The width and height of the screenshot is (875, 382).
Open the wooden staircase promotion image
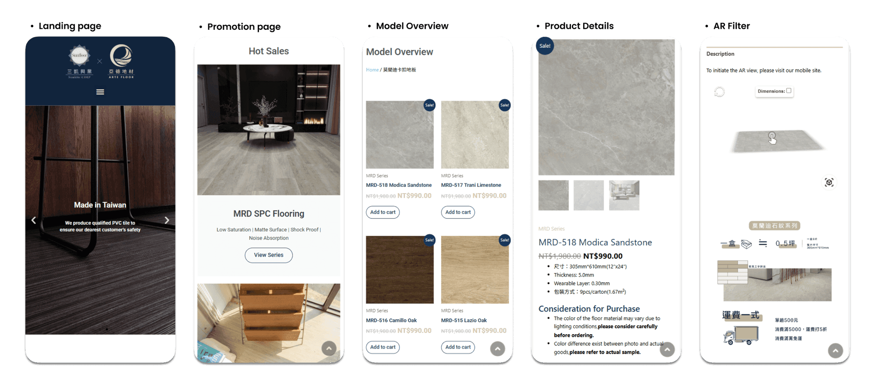tap(269, 323)
